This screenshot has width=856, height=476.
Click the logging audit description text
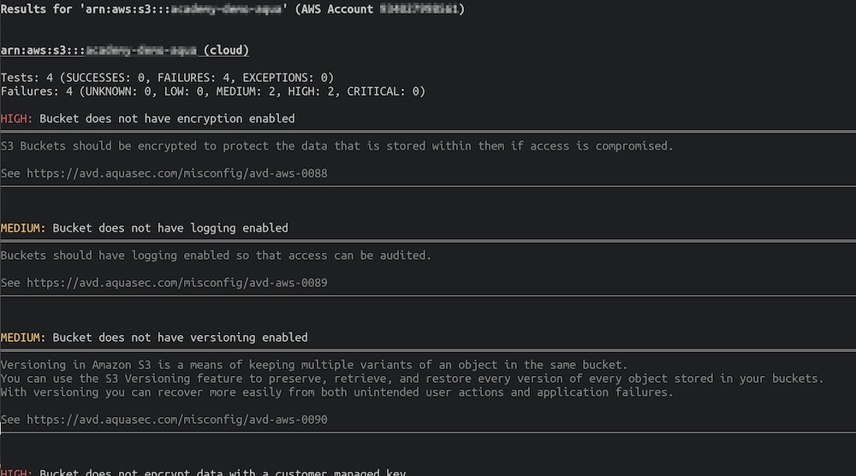coord(216,256)
